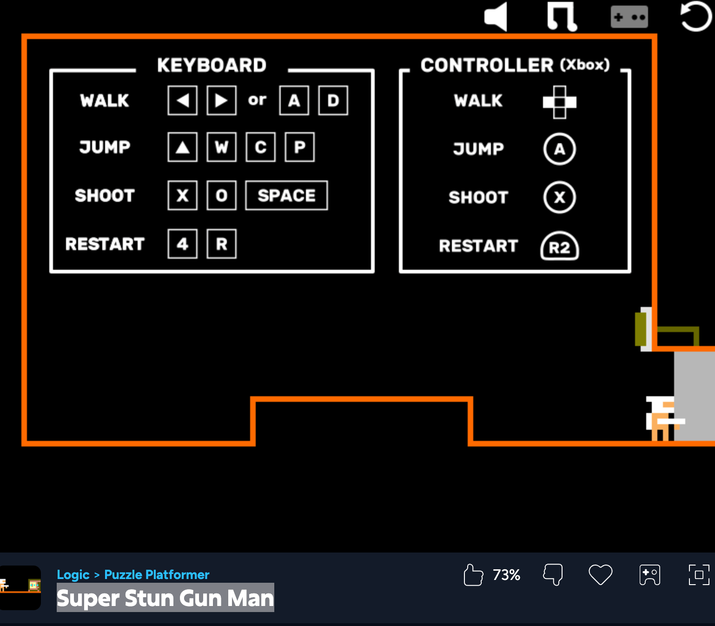The height and width of the screenshot is (626, 715).
Task: Open the gamepad controls icon at top
Action: (x=629, y=17)
